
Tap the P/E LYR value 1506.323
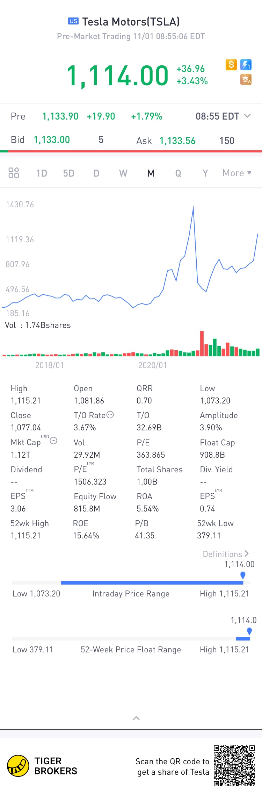pos(90,481)
